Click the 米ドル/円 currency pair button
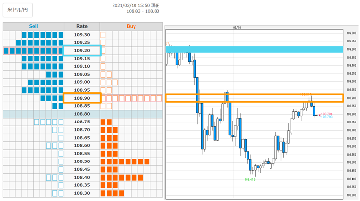360x201 pixels. click(x=18, y=10)
